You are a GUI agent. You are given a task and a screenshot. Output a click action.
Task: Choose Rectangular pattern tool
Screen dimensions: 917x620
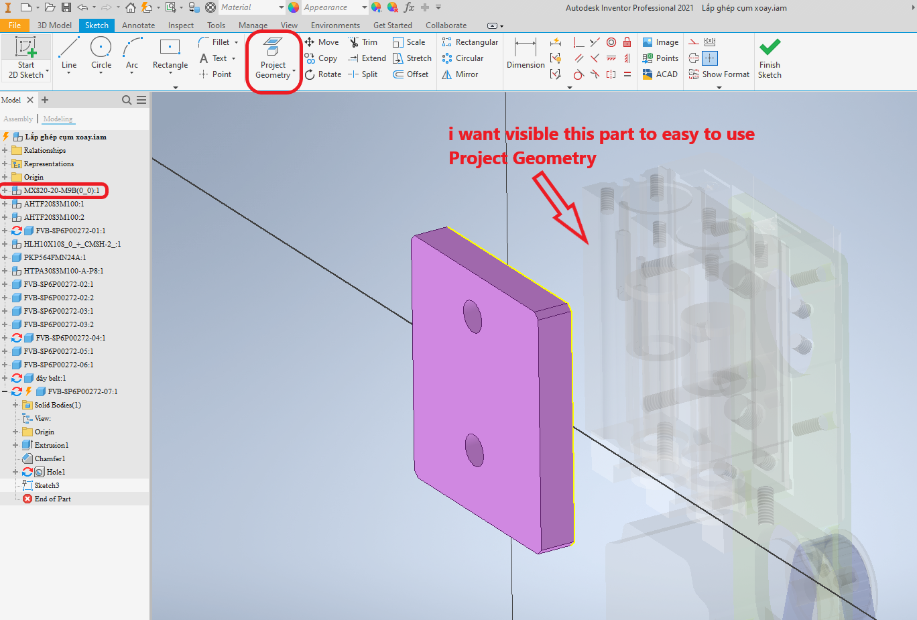pos(470,42)
